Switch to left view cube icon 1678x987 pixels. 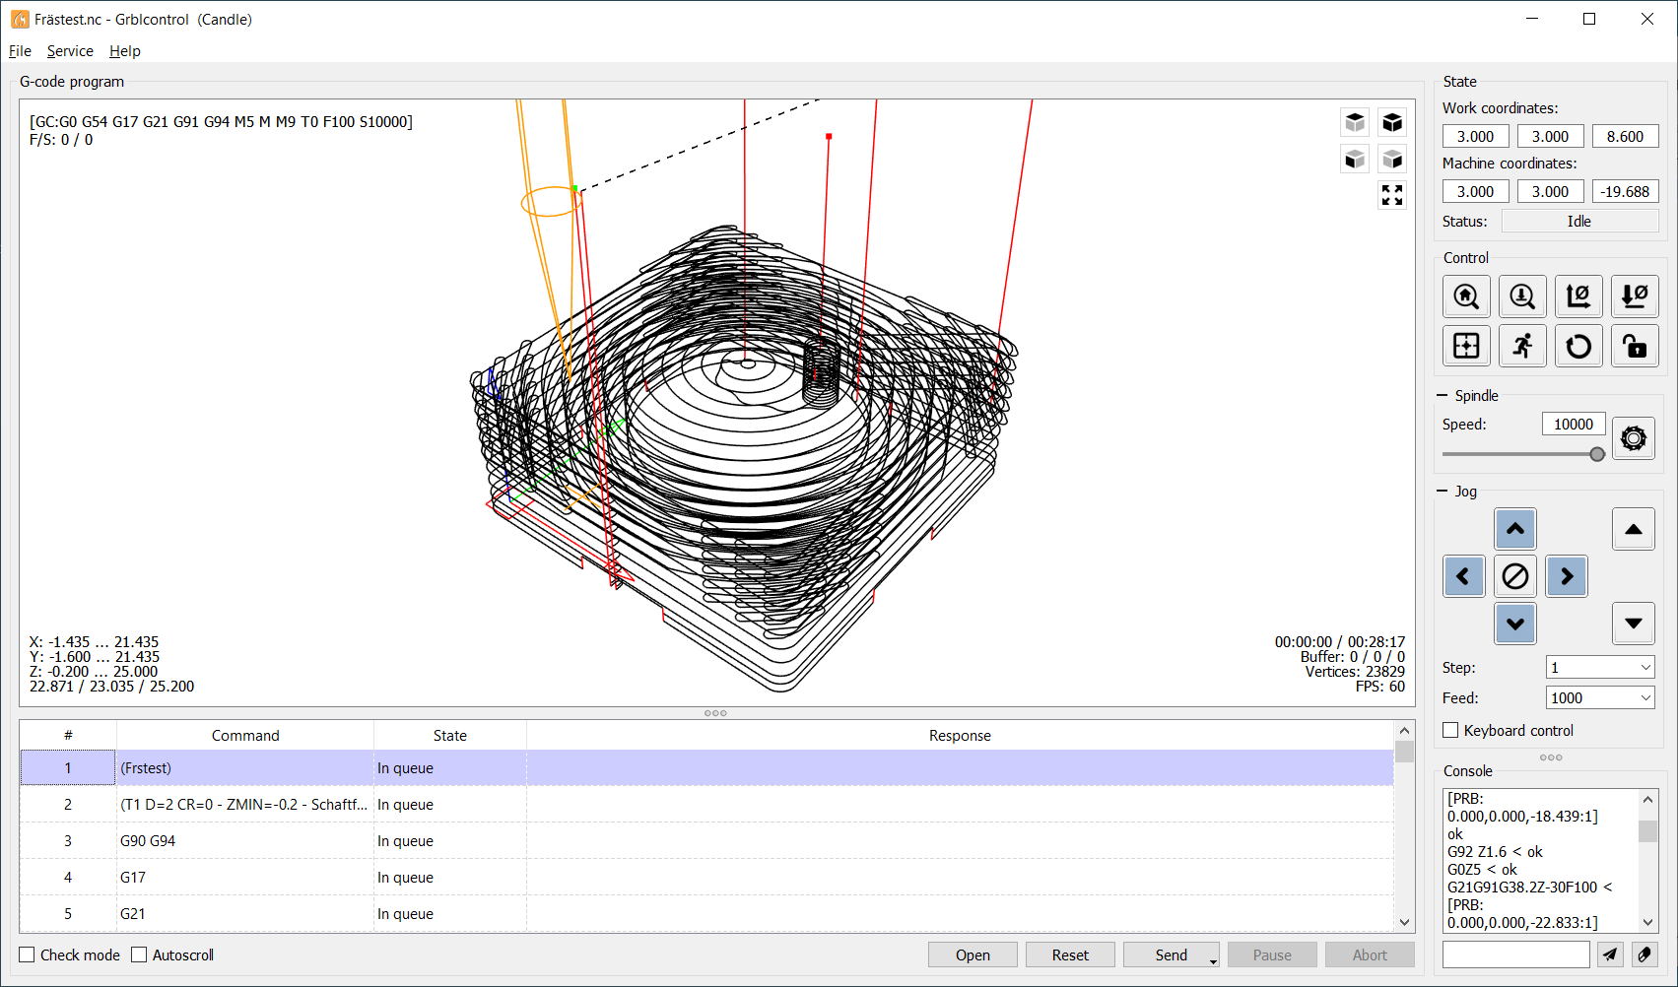tap(1392, 159)
